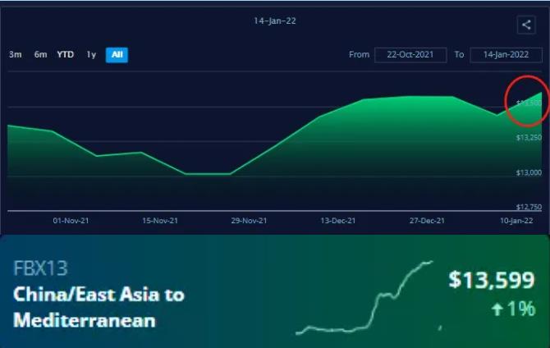Click the FBX13 index code label
Screen dimensions: 550x348
tap(40, 269)
